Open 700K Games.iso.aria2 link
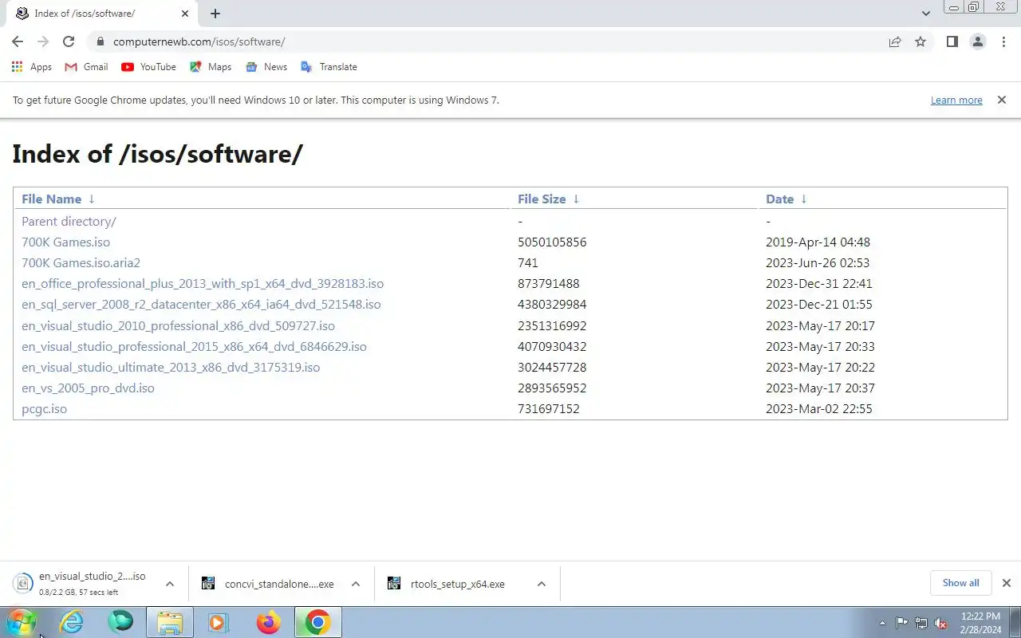 pos(81,263)
